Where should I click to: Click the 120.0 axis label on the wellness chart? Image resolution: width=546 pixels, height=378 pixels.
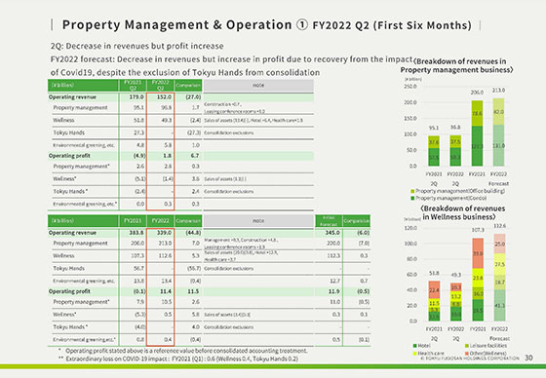410,228
